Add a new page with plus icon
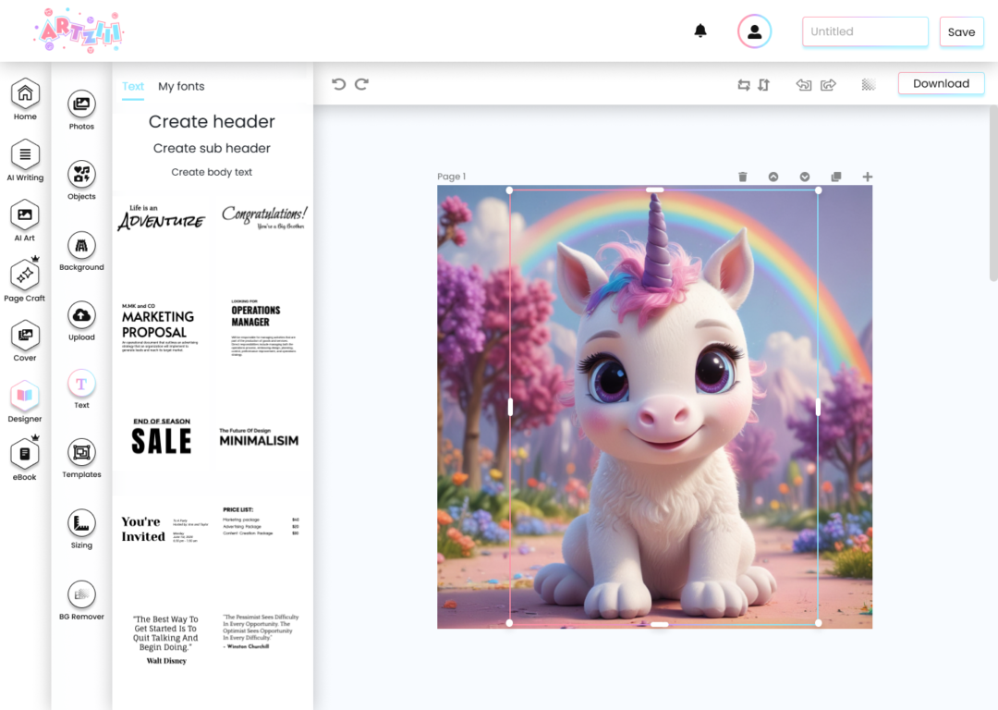 867,177
